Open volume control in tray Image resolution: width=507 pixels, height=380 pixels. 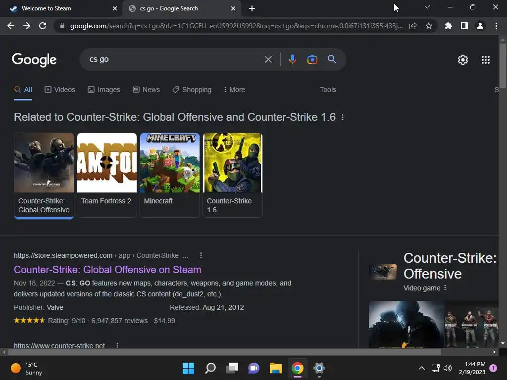click(448, 368)
